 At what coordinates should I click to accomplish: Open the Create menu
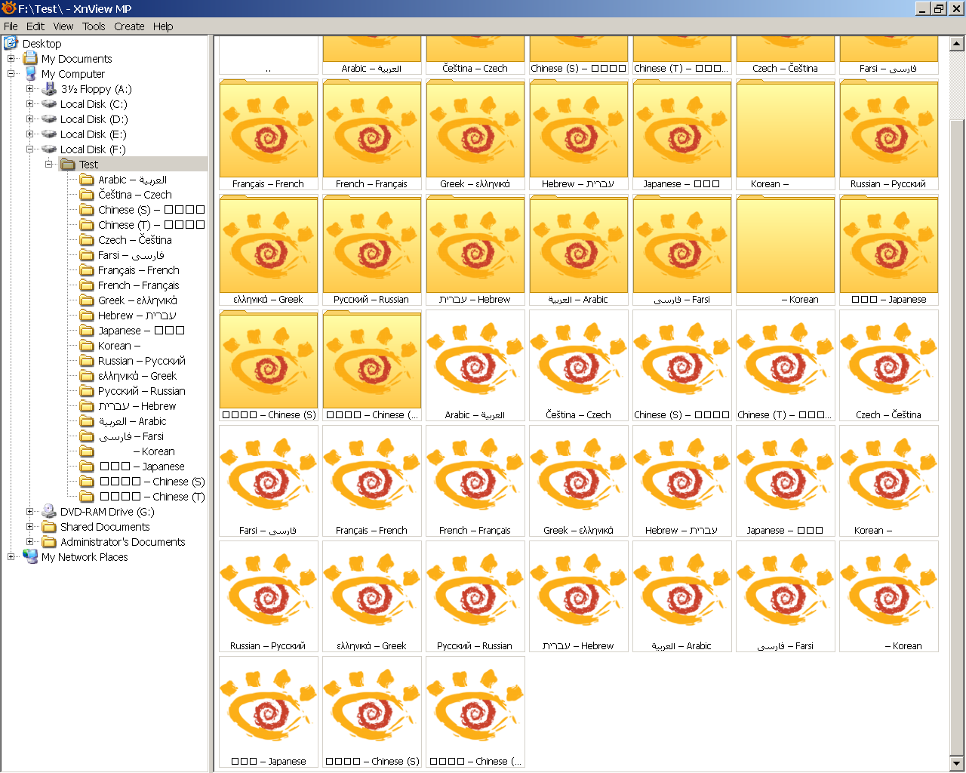click(x=129, y=26)
